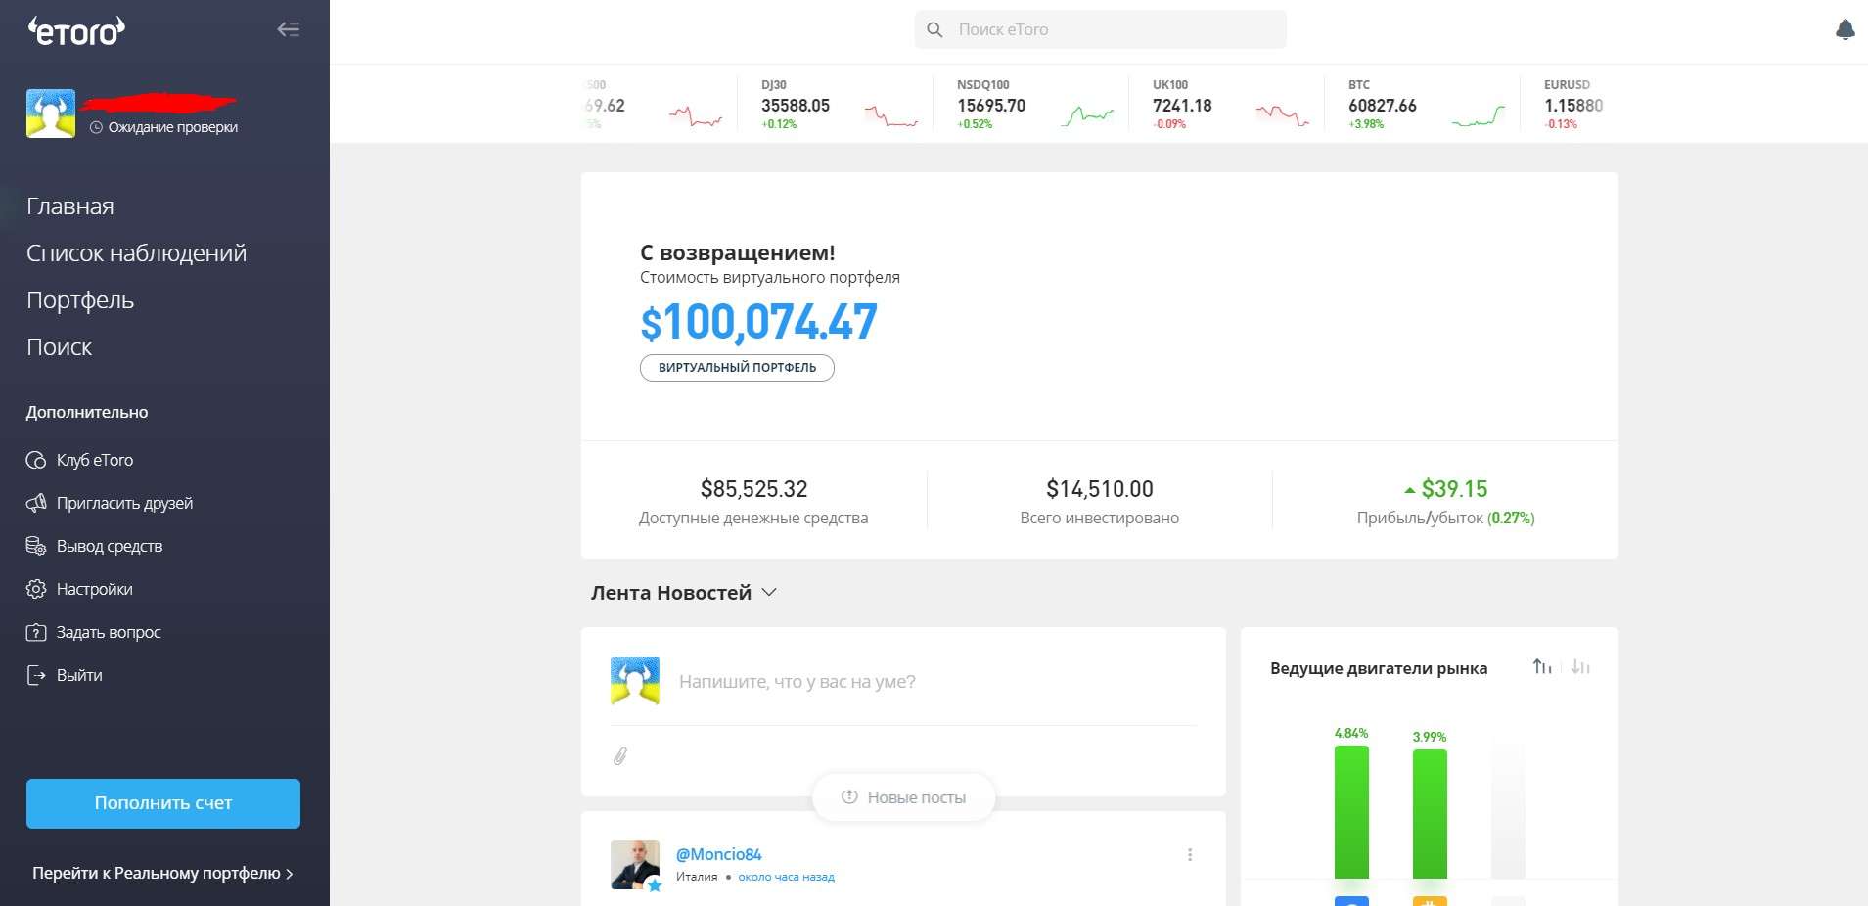
Task: Go to Главная page
Action: coord(70,206)
